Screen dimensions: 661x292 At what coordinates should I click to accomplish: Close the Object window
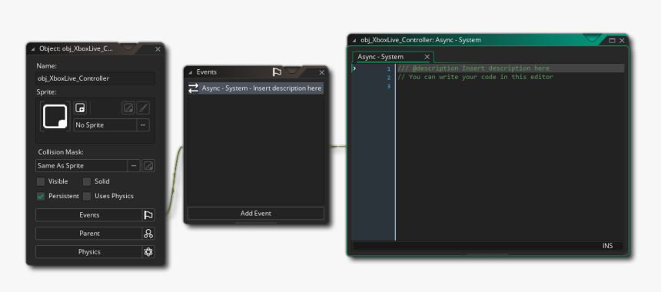click(158, 49)
